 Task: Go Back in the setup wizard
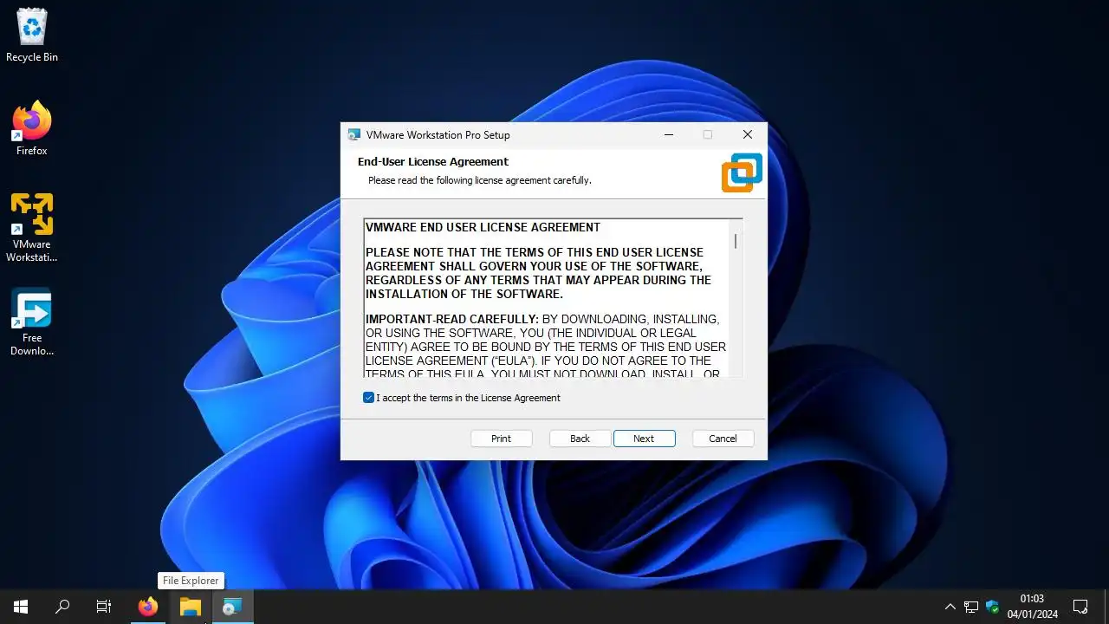coord(580,439)
